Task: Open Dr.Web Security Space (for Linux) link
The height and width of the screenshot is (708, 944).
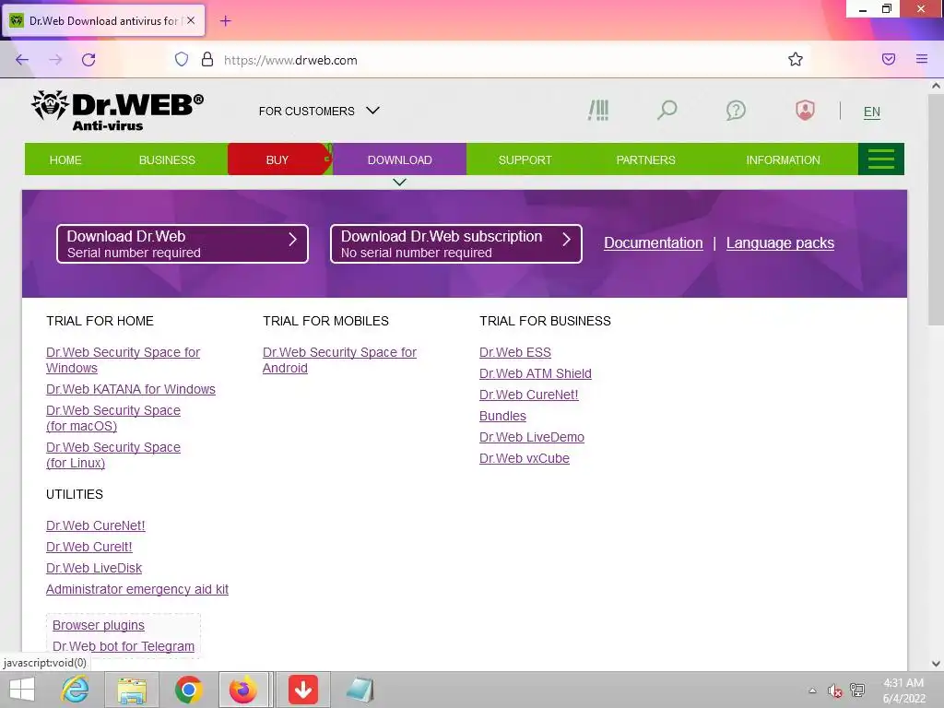Action: click(x=113, y=455)
